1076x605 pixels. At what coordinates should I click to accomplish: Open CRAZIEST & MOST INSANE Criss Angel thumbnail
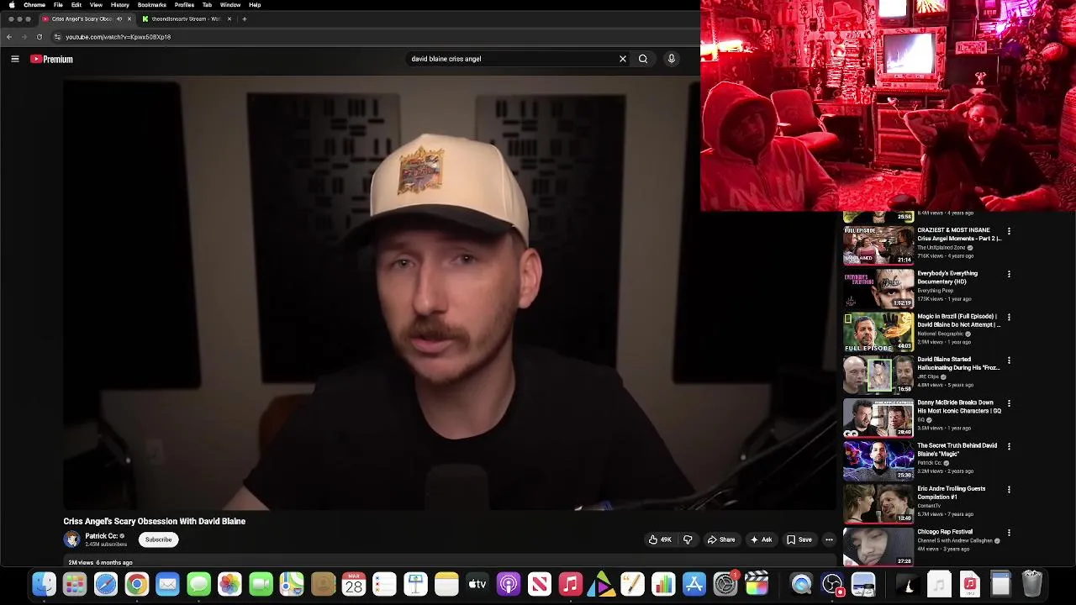878,245
